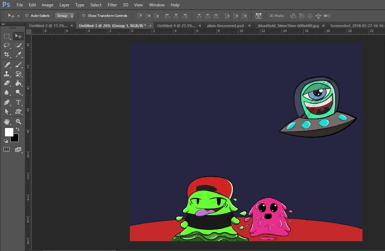
Task: Open the black background color swatch
Action: (x=15, y=139)
